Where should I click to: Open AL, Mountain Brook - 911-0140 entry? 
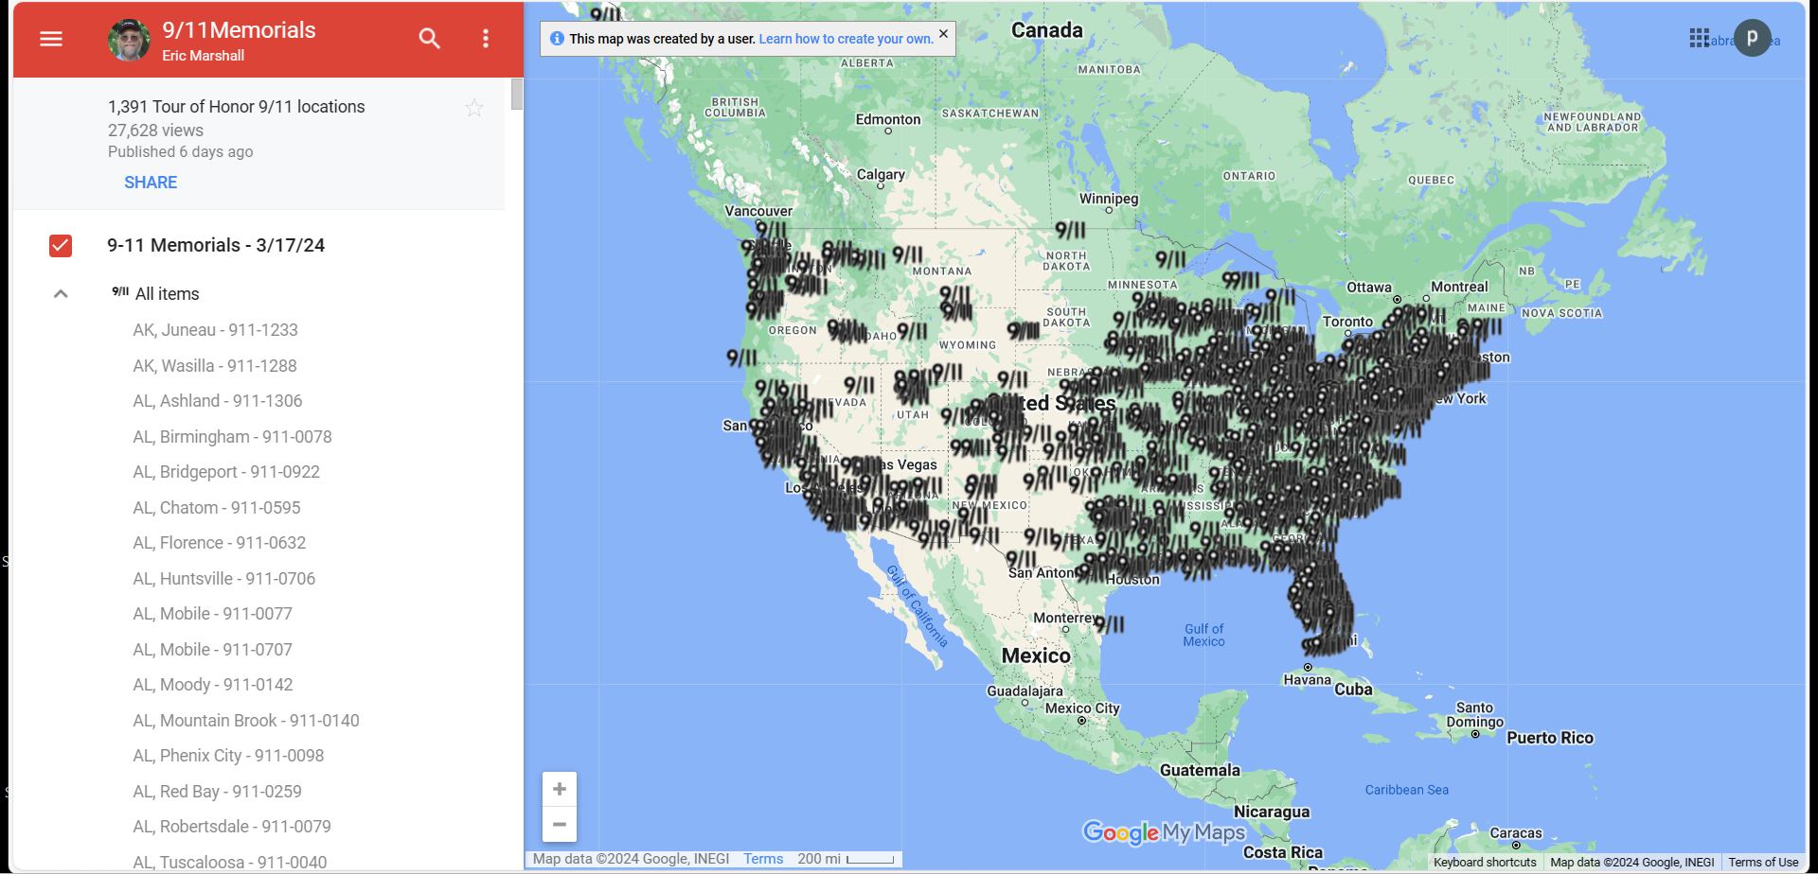(x=245, y=721)
